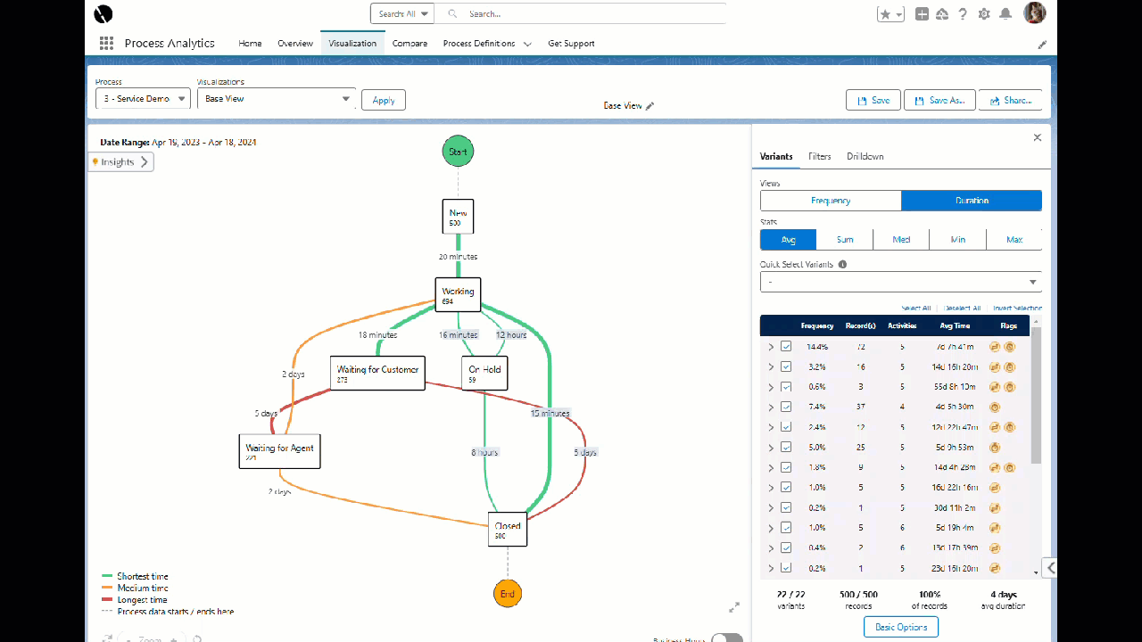
Task: Click the home logo icon
Action: pos(103,13)
